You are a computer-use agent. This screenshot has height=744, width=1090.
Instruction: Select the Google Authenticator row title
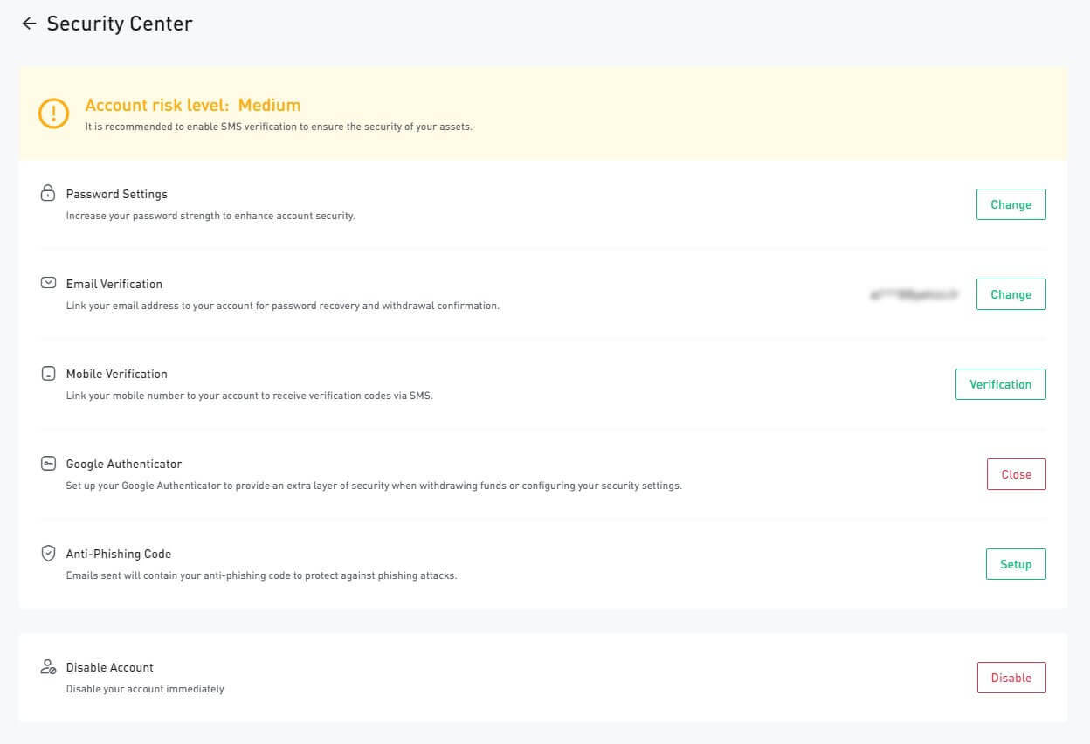click(x=124, y=464)
